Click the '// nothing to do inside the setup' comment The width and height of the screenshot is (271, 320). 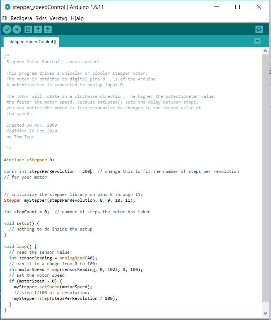[x=51, y=229]
